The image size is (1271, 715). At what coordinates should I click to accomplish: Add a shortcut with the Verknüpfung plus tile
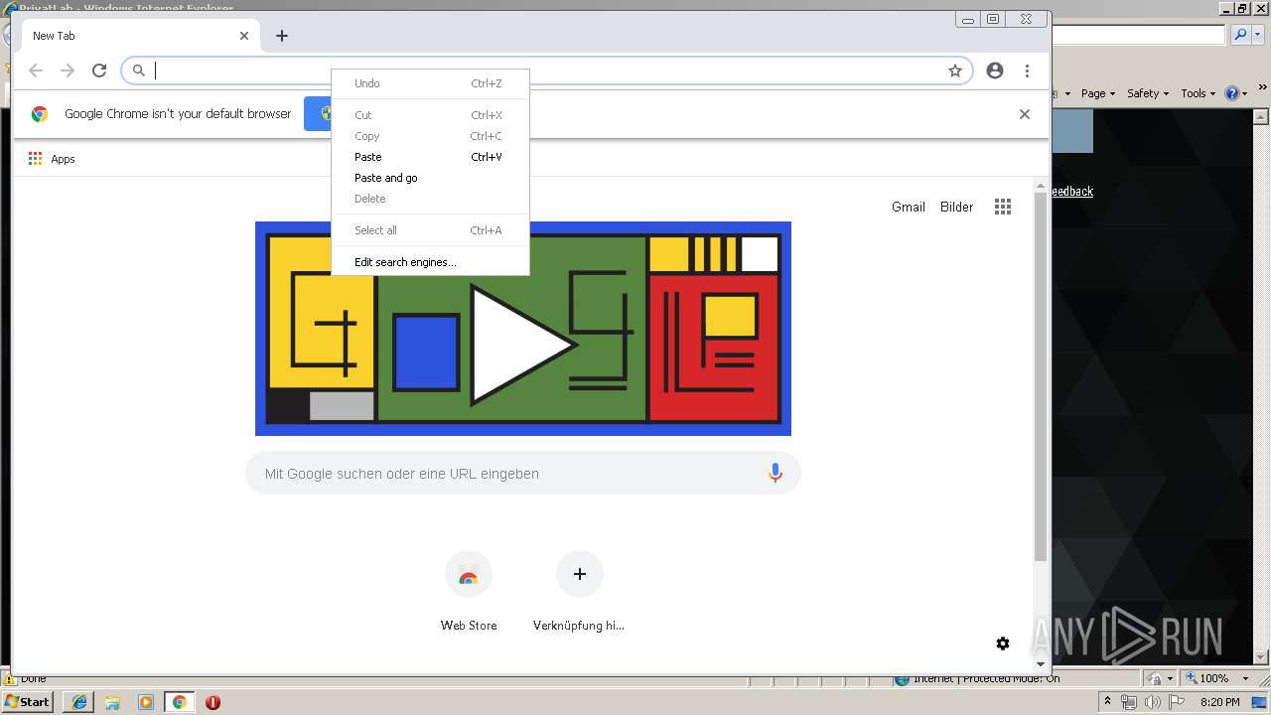580,593
